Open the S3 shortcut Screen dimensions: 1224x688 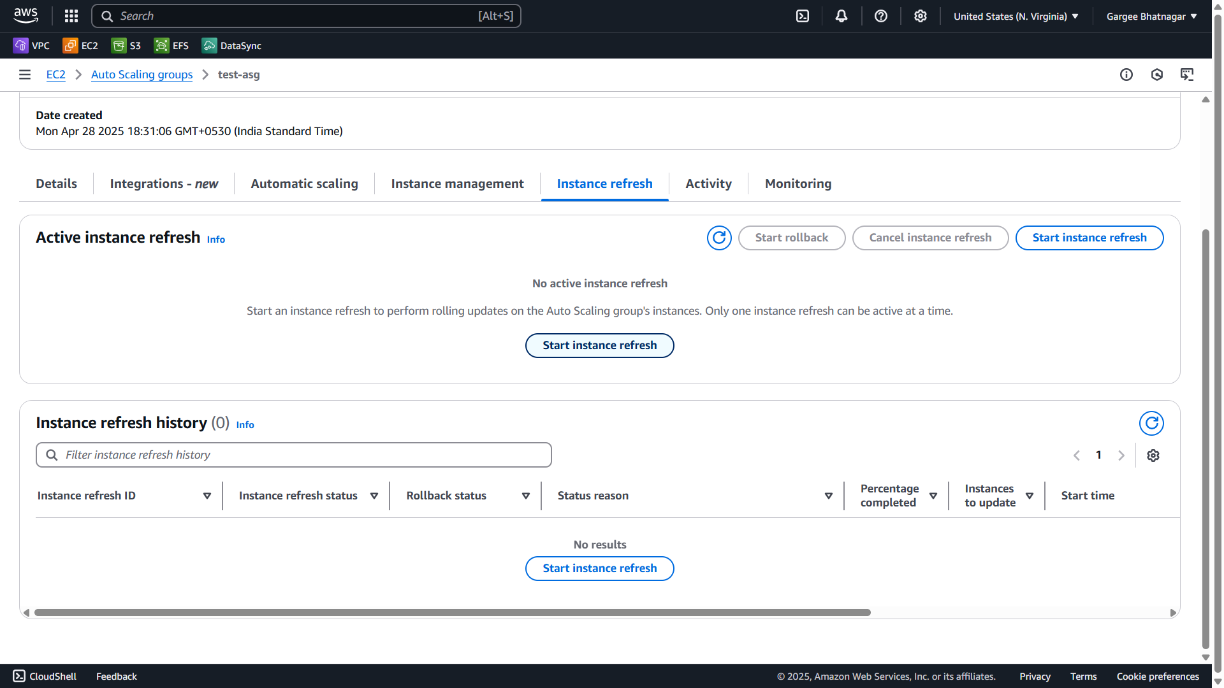[x=126, y=45]
